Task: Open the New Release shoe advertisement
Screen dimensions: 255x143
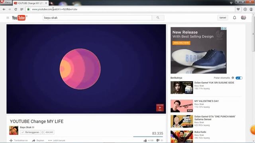Action: 198,50
